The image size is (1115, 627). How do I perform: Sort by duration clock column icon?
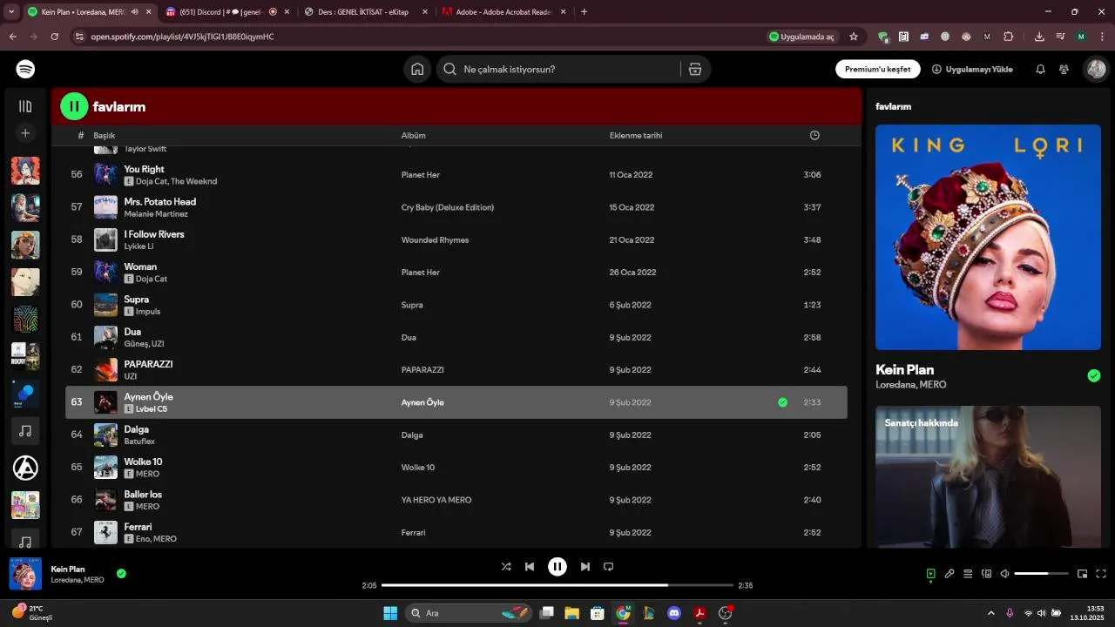pyautogui.click(x=814, y=135)
